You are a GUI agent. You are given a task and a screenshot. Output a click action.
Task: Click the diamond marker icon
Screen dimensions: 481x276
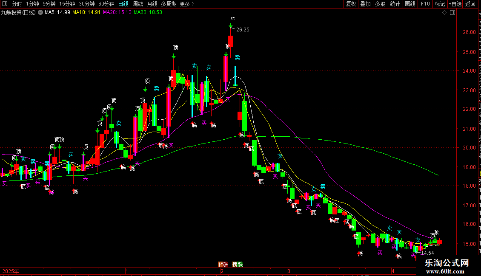444,13
